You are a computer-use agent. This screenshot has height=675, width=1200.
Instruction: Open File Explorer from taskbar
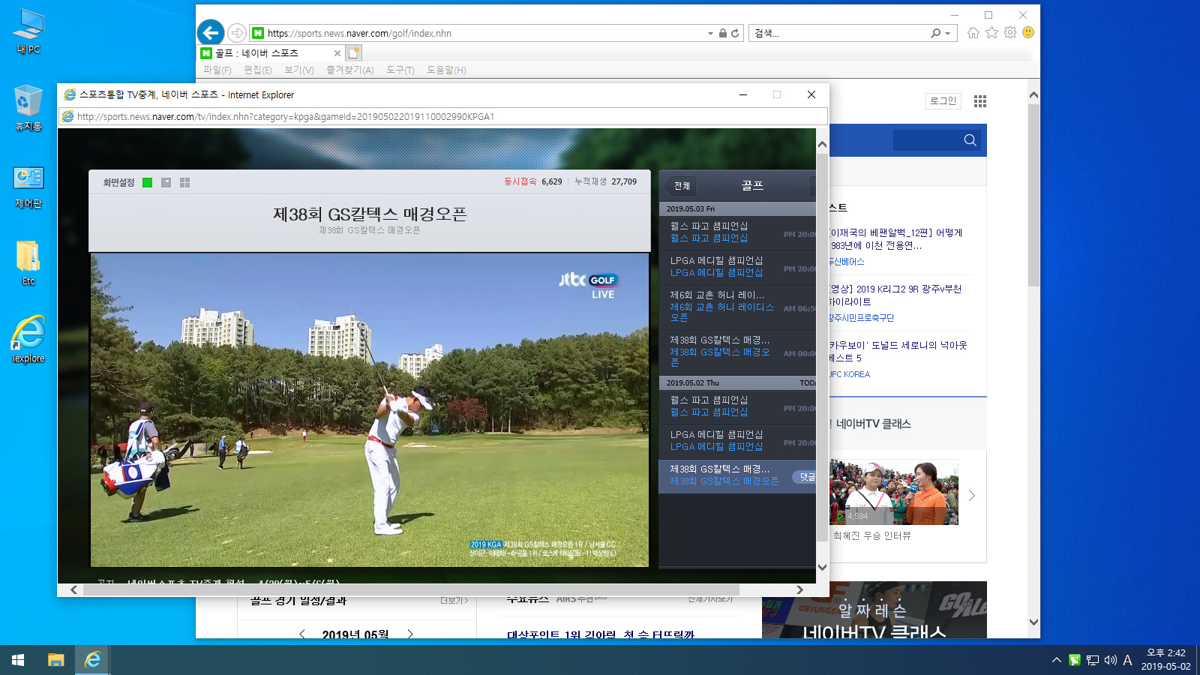(x=55, y=660)
